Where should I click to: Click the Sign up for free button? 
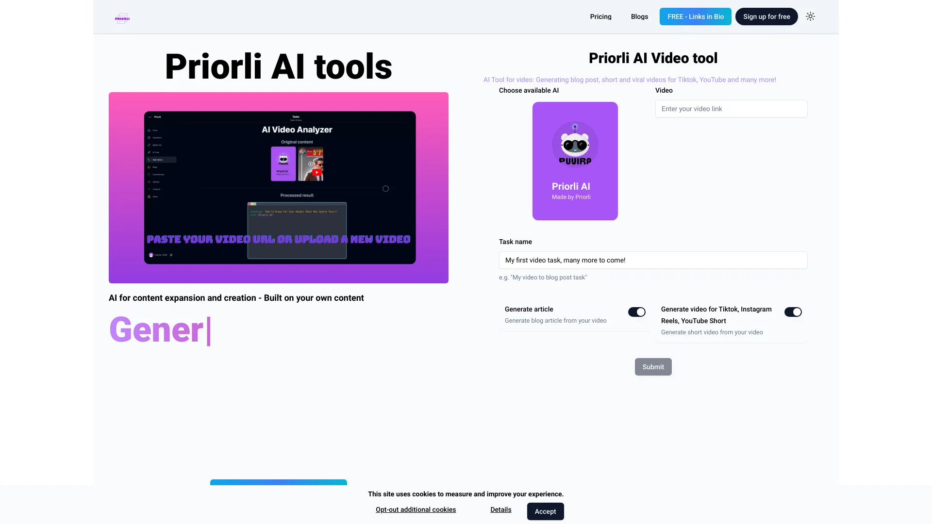coord(766,16)
